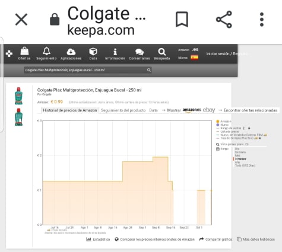Open Ofertas deals menu

click(24, 53)
